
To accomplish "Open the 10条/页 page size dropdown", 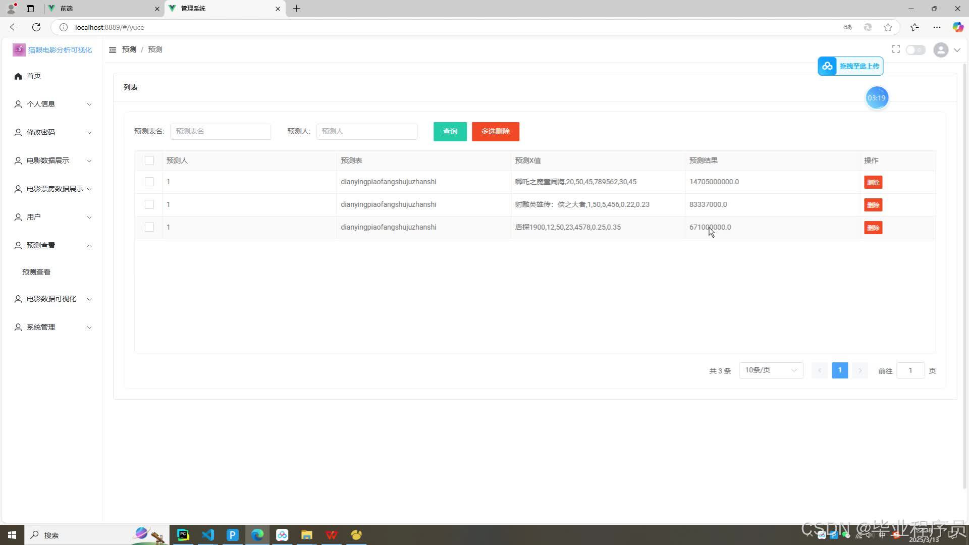I will click(771, 370).
